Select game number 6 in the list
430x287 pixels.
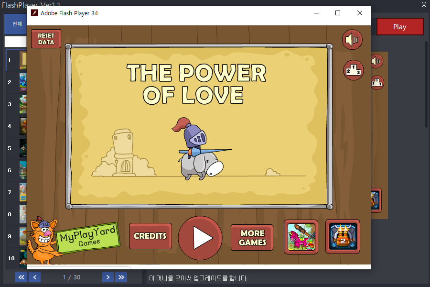(16, 170)
